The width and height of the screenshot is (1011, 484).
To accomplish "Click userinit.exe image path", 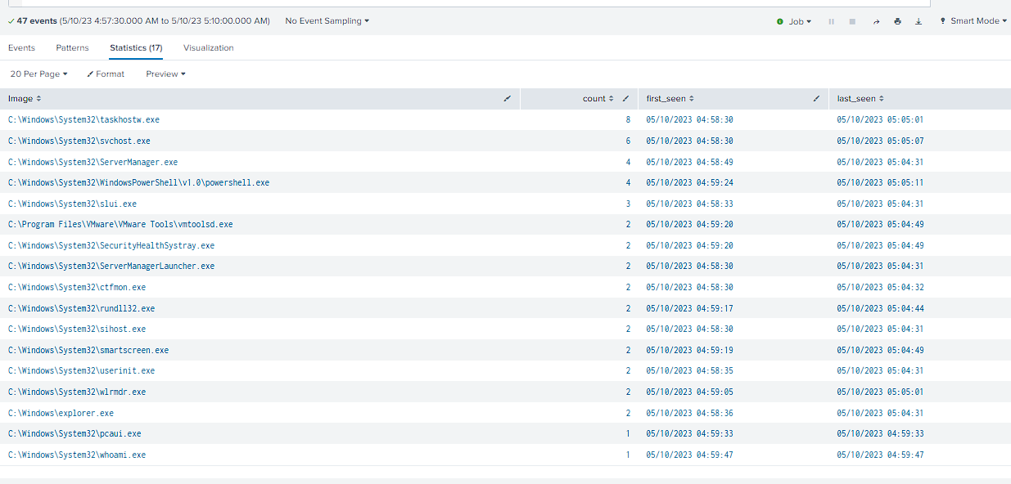I will [x=81, y=371].
